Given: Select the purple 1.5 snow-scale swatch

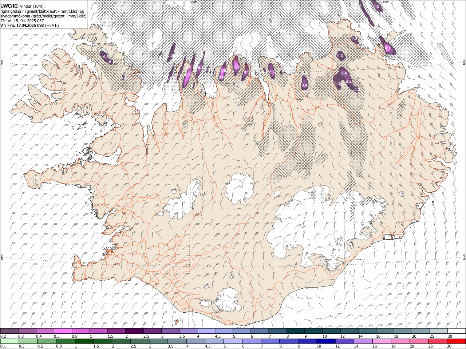Looking at the screenshot, I should 116,331.
